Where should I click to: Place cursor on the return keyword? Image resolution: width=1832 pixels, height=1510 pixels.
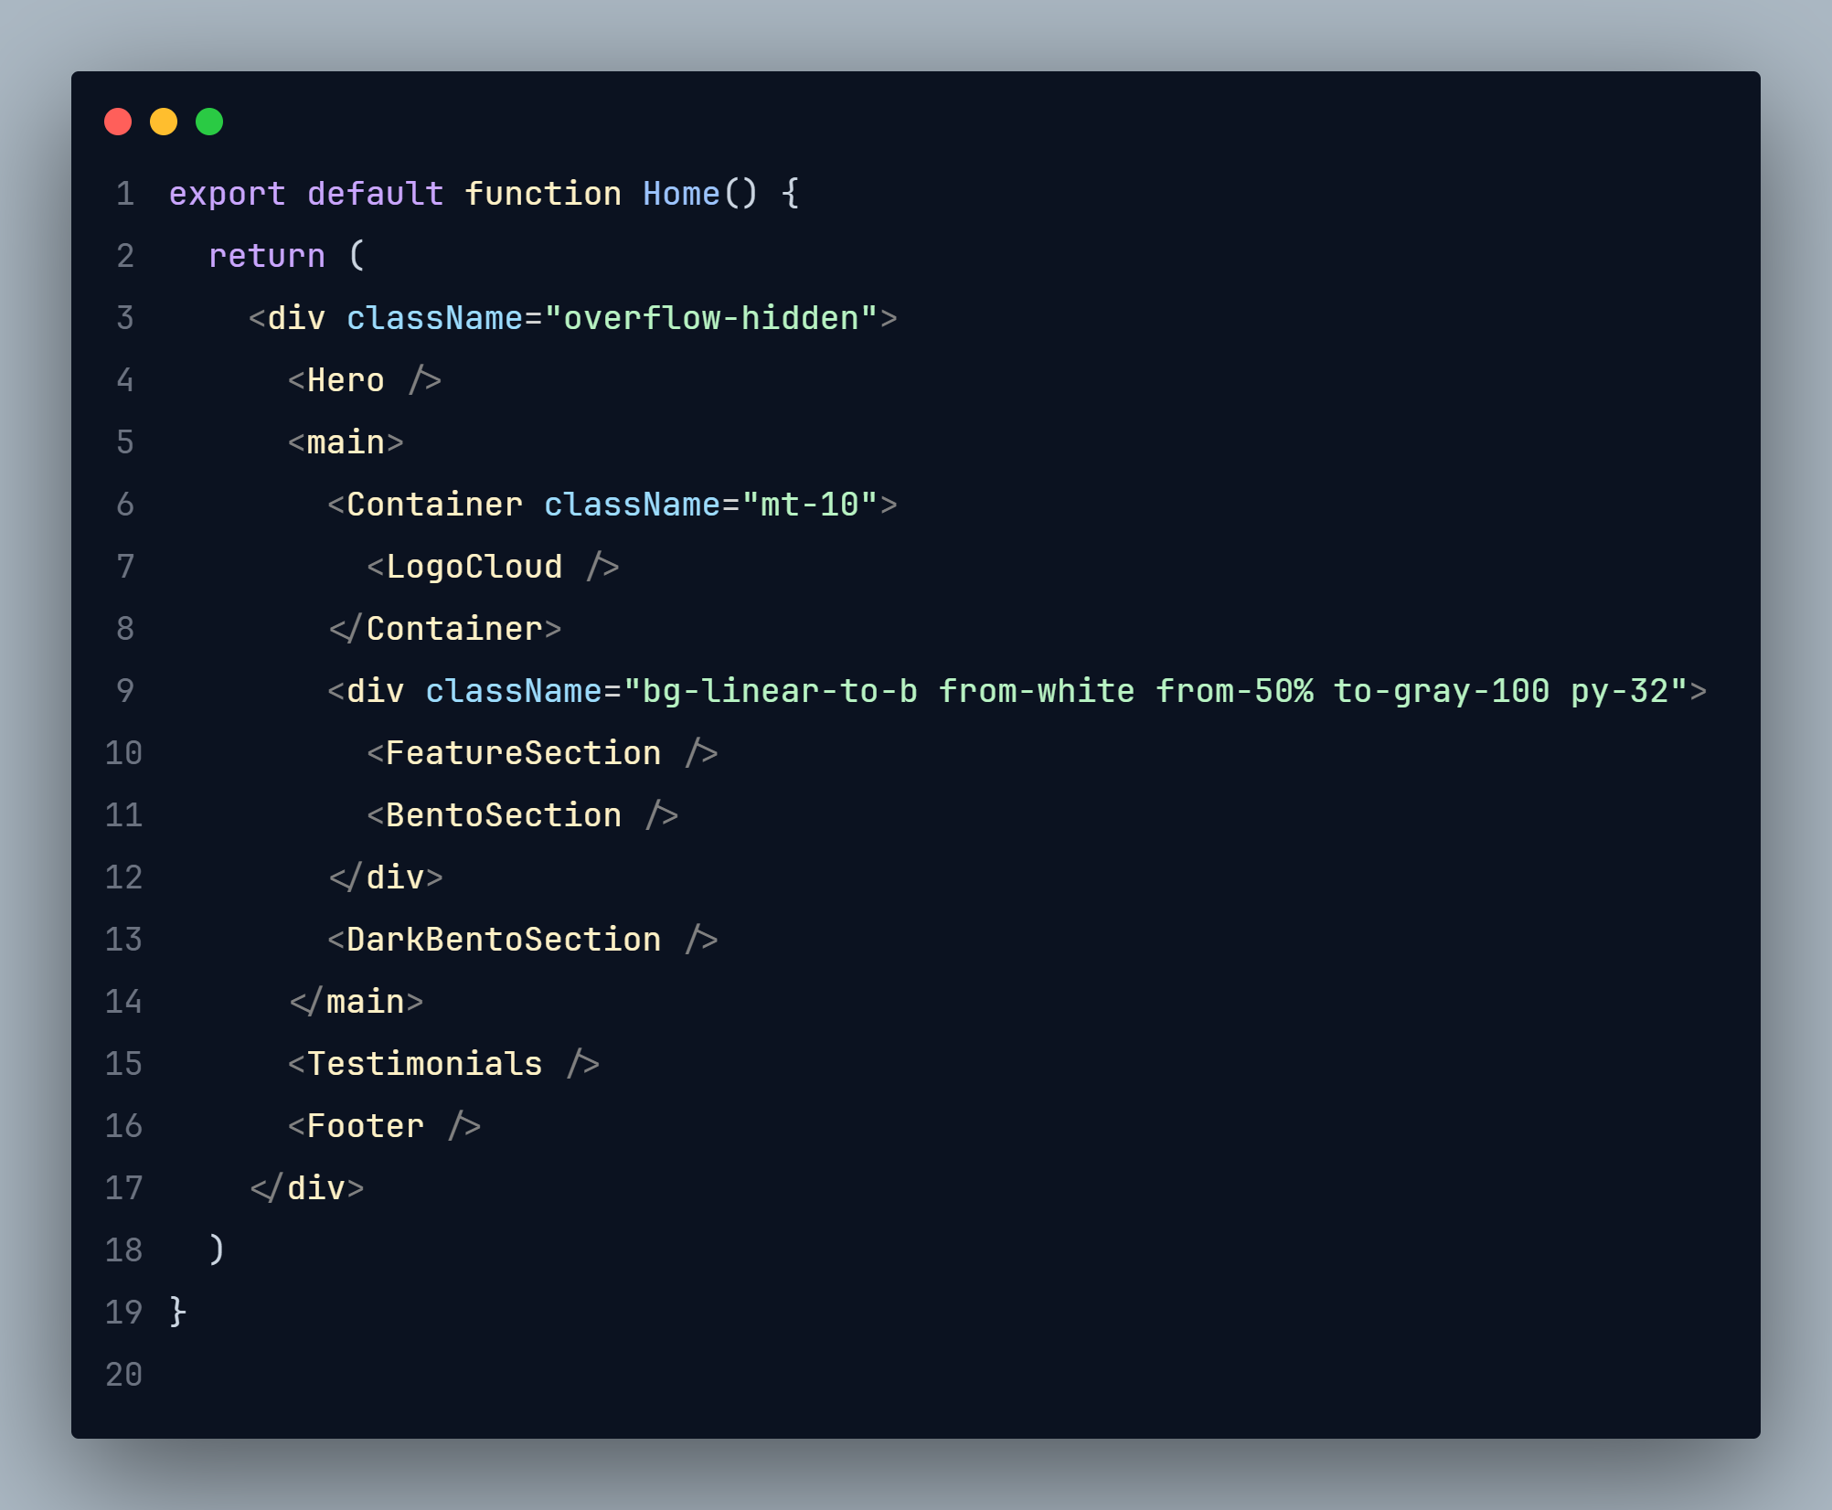(x=266, y=256)
